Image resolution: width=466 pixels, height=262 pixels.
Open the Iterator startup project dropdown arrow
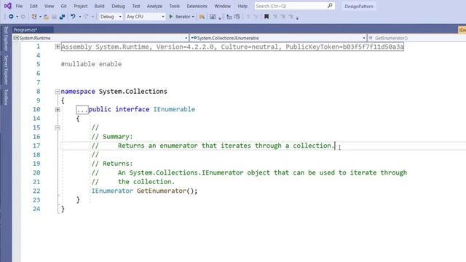click(193, 17)
